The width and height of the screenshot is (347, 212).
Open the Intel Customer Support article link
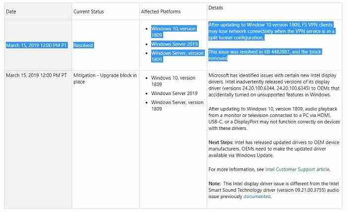point(297,169)
